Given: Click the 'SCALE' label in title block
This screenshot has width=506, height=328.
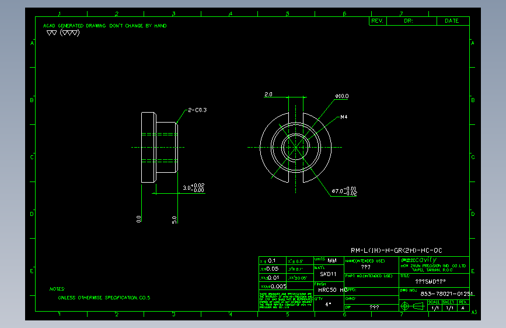Looking at the screenshot, I should [434, 302].
